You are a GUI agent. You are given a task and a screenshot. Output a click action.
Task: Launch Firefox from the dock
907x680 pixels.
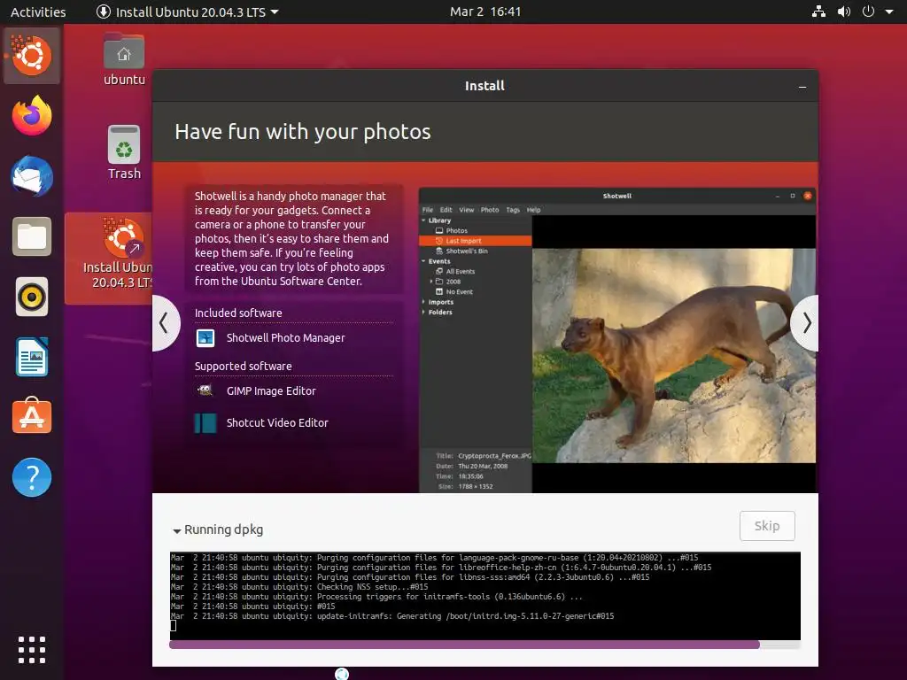[x=32, y=116]
